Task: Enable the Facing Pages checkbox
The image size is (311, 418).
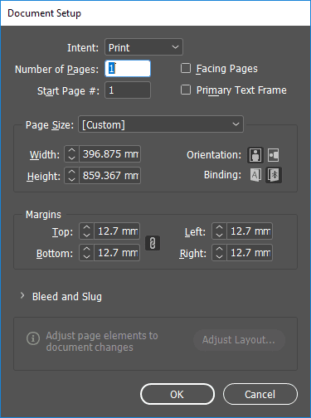Action: [x=186, y=68]
